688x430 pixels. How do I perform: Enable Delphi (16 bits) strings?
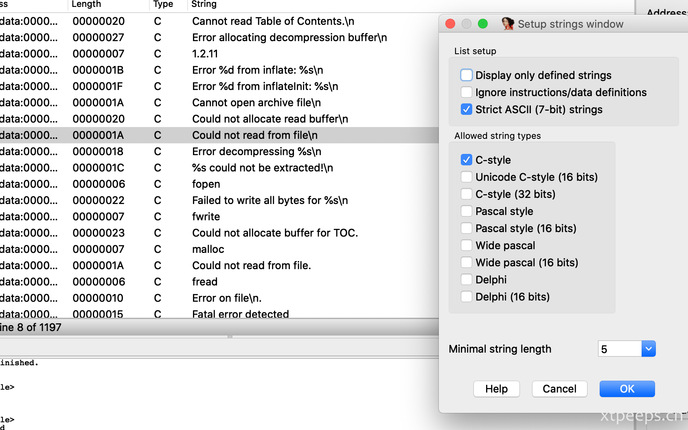[x=467, y=296]
